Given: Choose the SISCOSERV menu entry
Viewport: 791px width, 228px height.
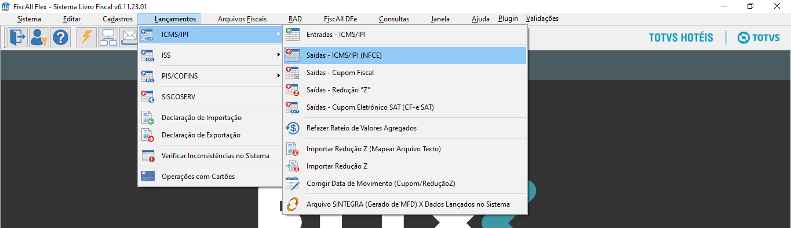Looking at the screenshot, I should click(210, 96).
